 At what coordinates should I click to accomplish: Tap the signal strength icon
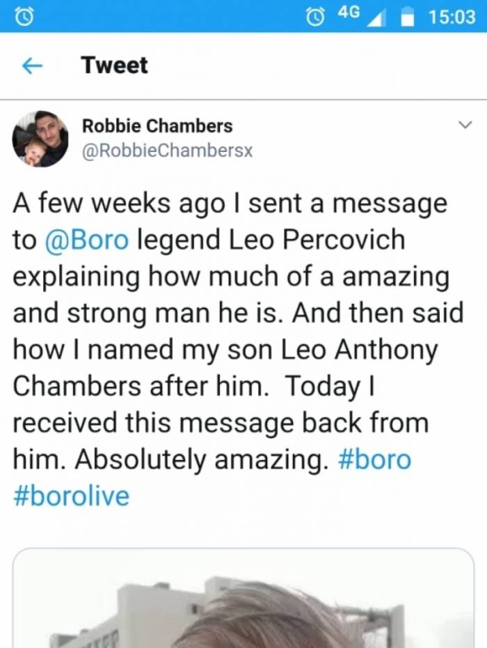376,16
